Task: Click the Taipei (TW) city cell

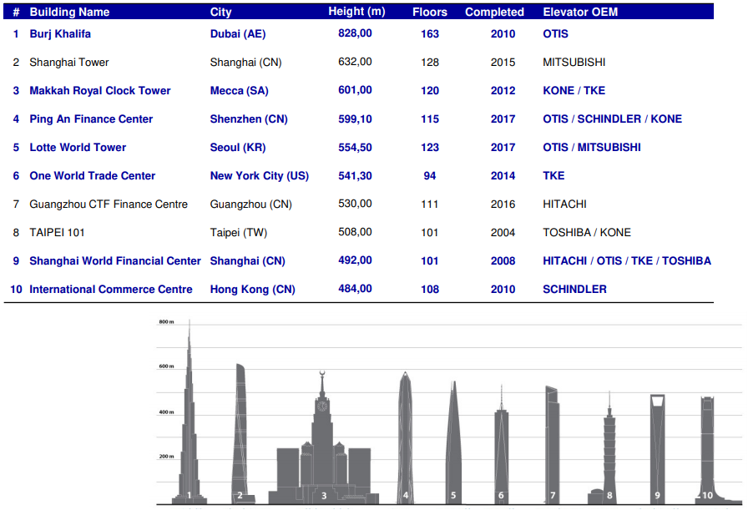Action: 239,233
